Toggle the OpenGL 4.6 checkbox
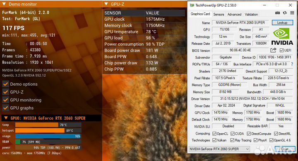The image size is (298, 161). tap(272, 140)
